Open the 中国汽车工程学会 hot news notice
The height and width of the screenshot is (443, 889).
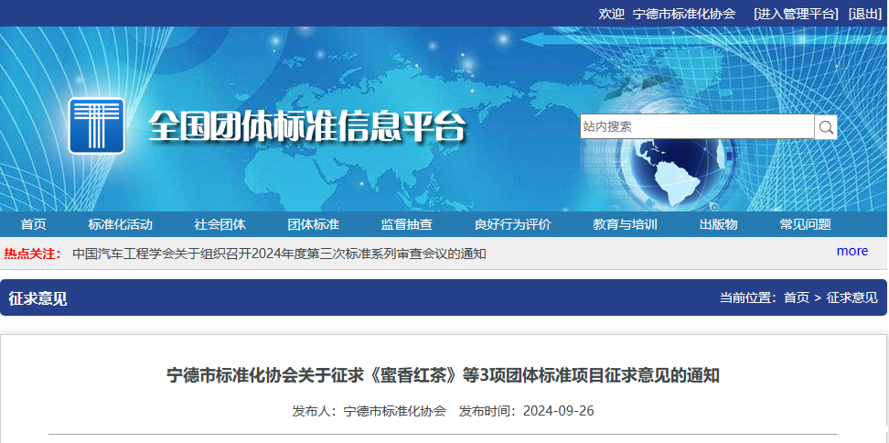coord(279,254)
